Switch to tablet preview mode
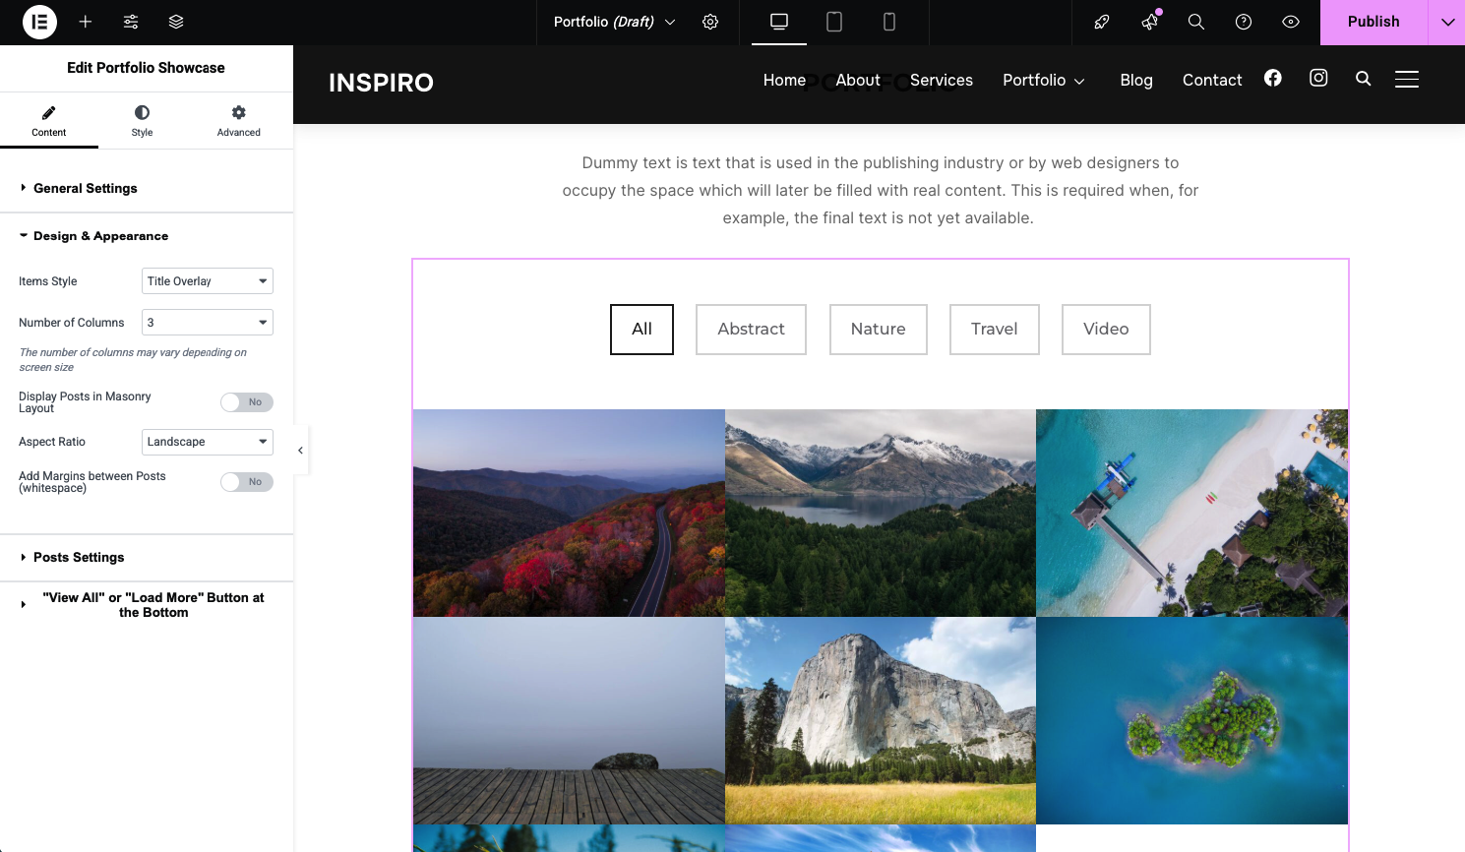Image resolution: width=1465 pixels, height=852 pixels. coord(834,22)
